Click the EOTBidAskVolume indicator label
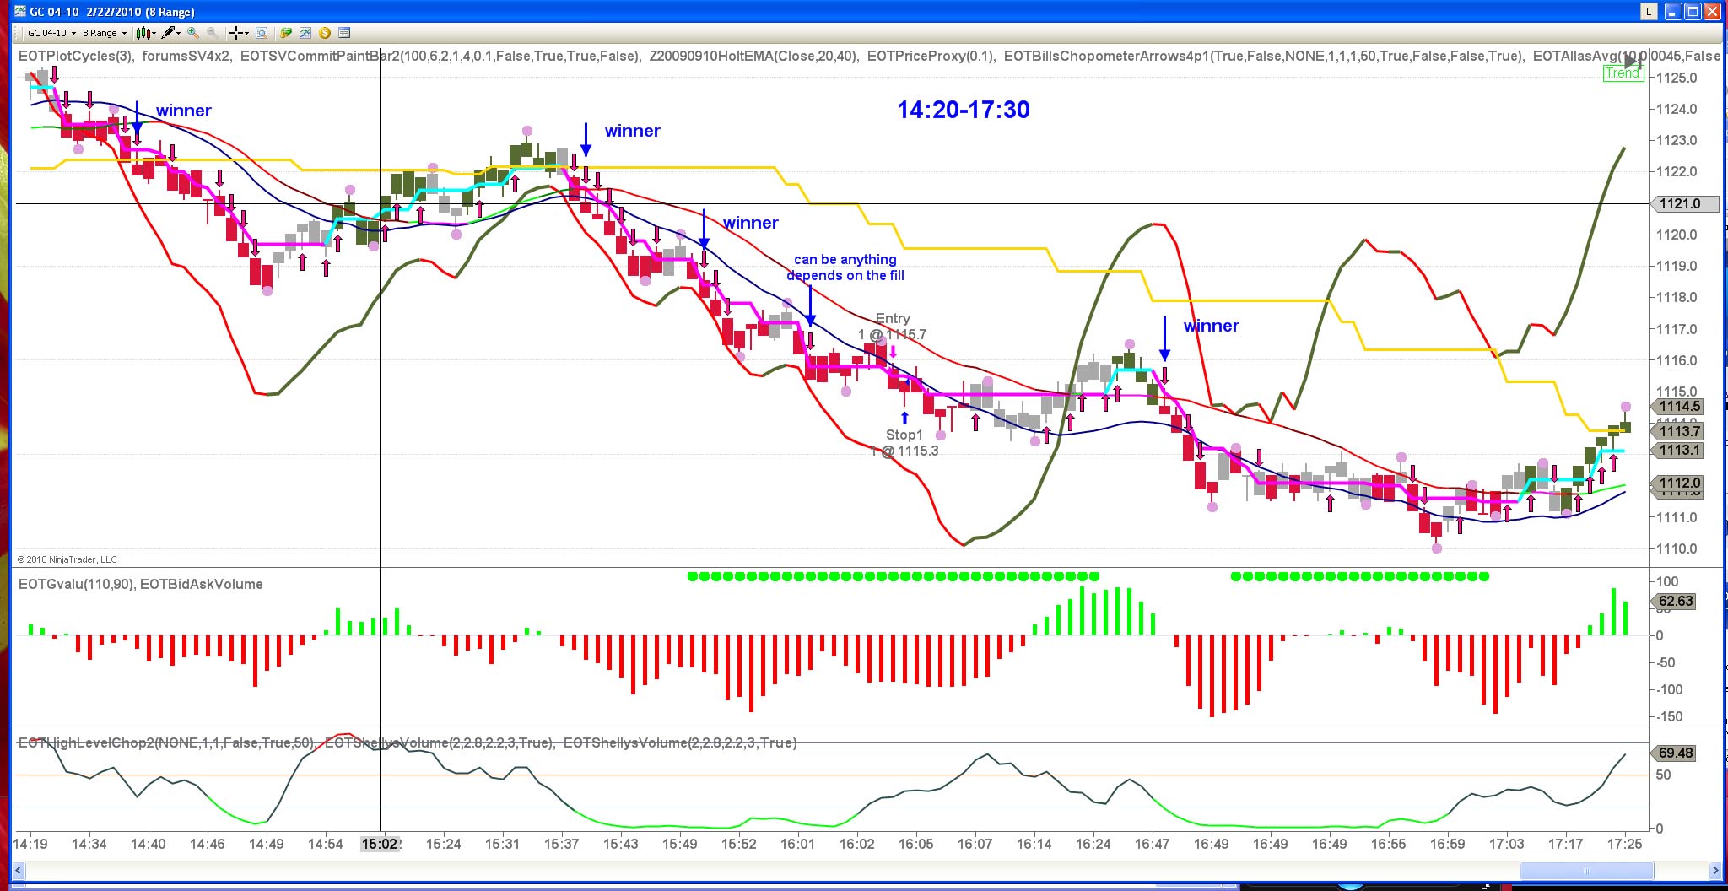1728x891 pixels. (202, 584)
